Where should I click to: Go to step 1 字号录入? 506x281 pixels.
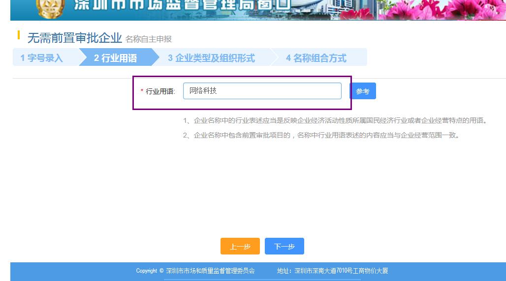[x=42, y=58]
